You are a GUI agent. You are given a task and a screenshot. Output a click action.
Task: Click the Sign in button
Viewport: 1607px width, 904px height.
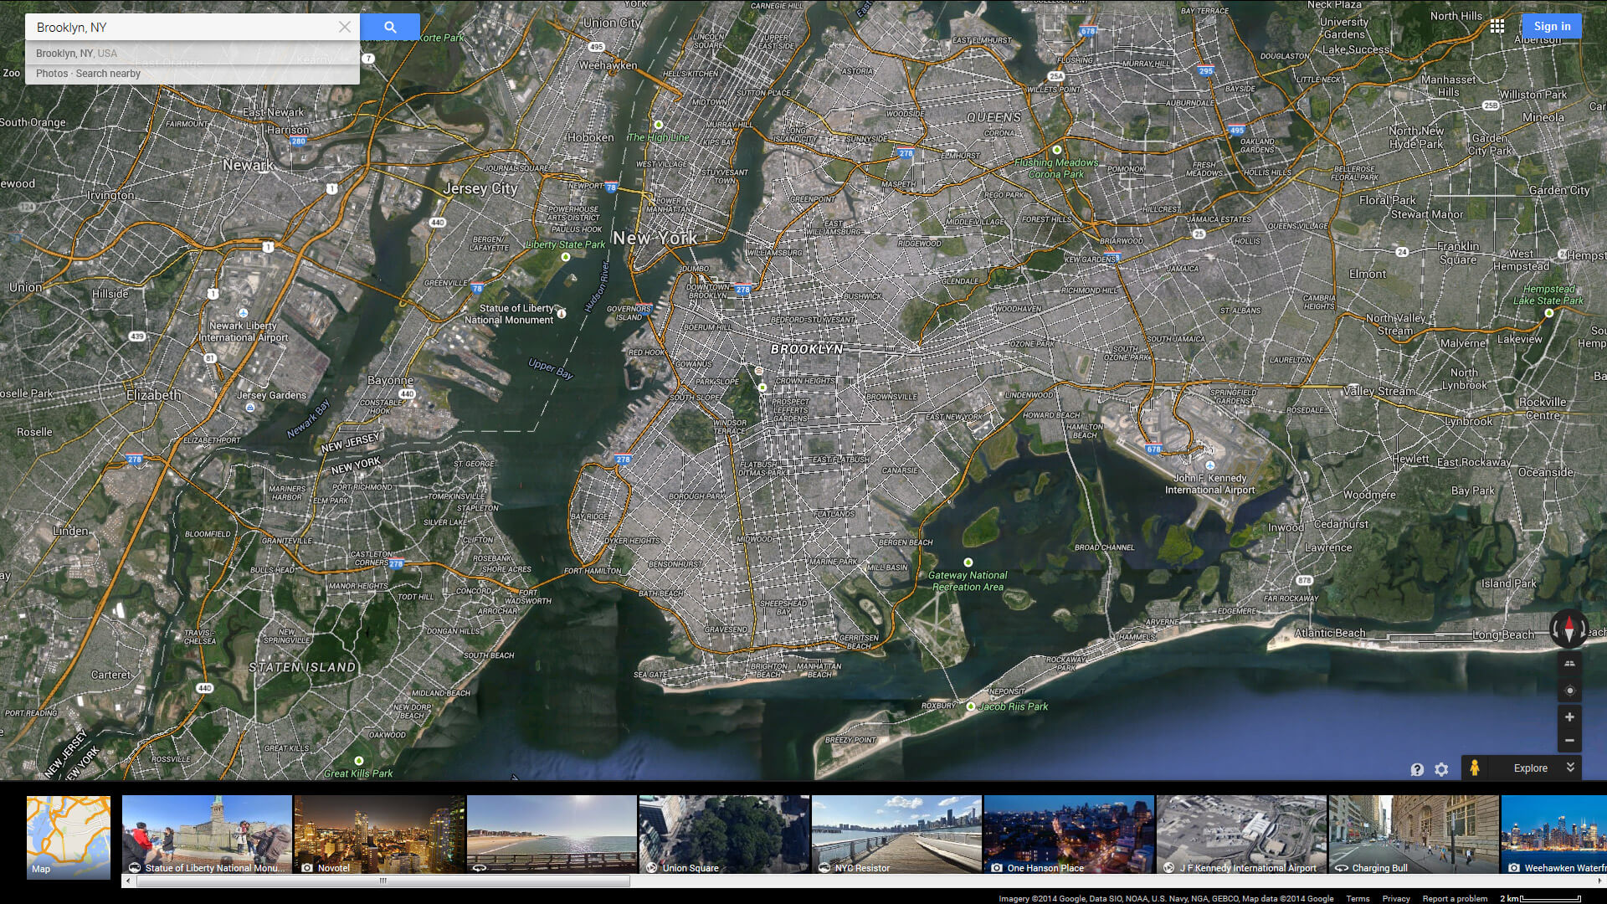click(x=1552, y=27)
